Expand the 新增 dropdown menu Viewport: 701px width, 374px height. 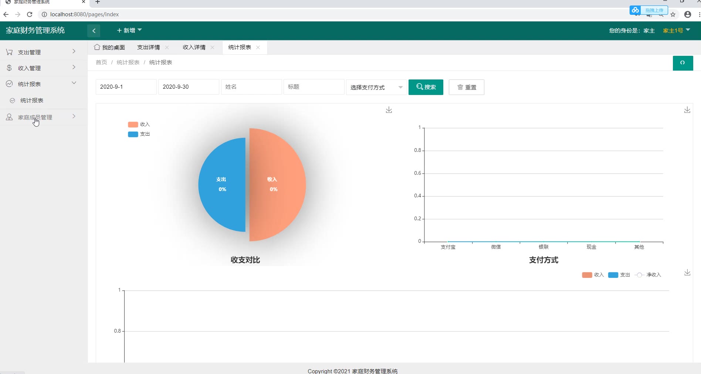tap(129, 30)
